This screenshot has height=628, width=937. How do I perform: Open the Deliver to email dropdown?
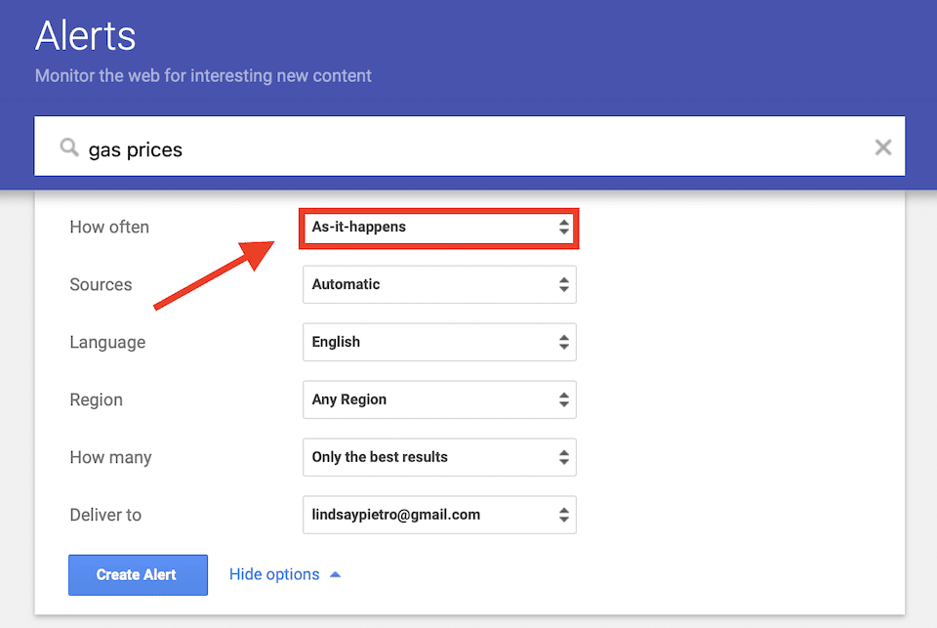(x=438, y=516)
